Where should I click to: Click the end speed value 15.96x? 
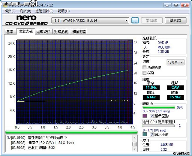pyautogui.click(x=175, y=97)
